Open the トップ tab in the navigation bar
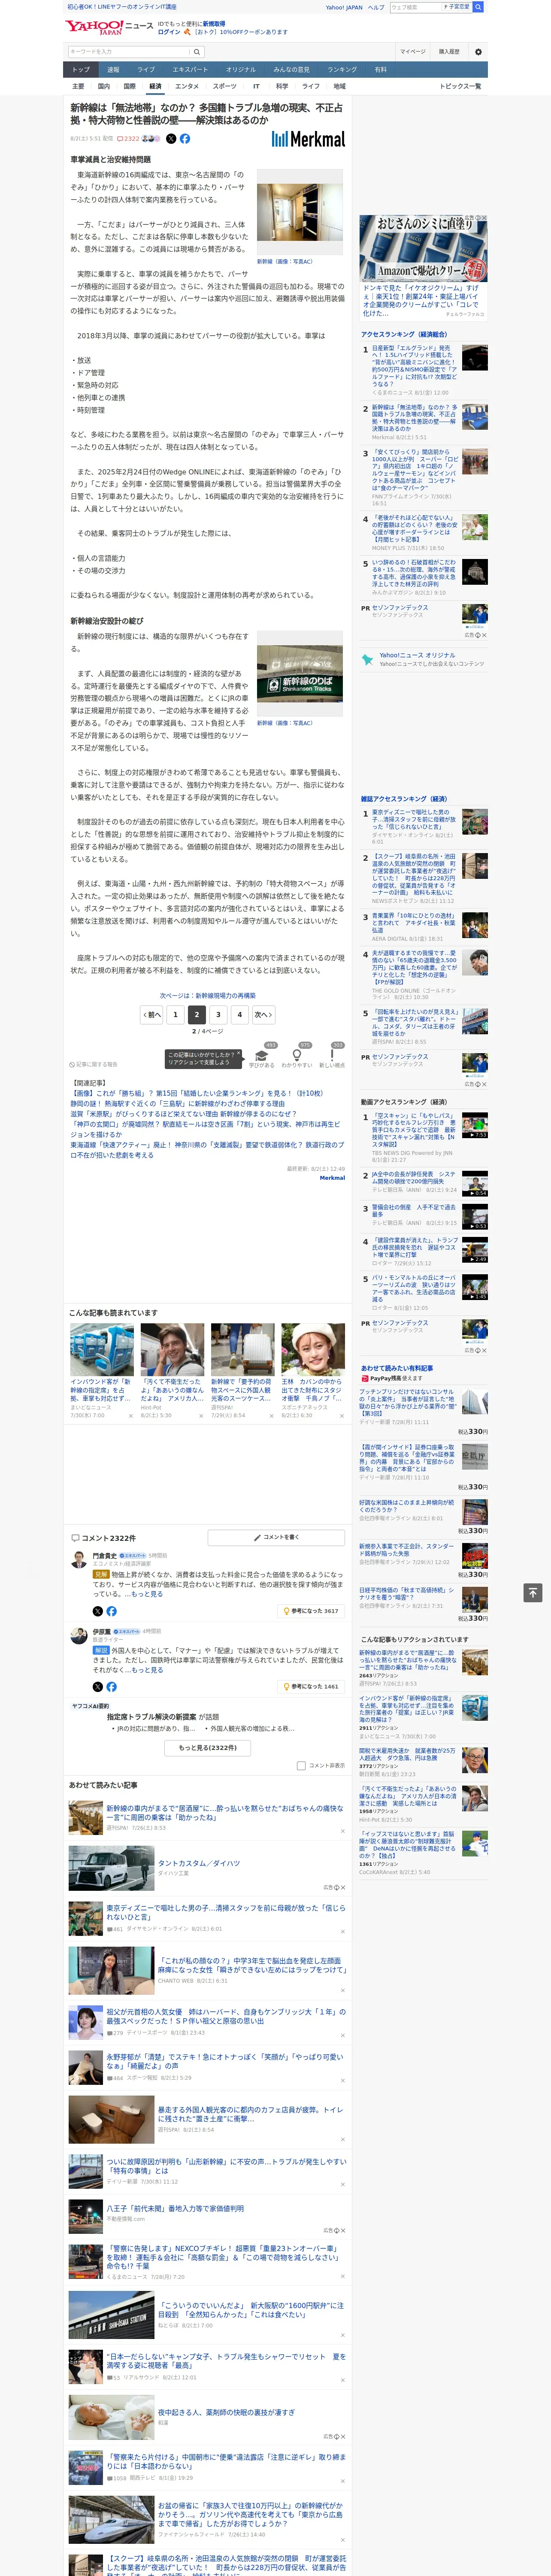This screenshot has width=551, height=2576. tap(81, 70)
